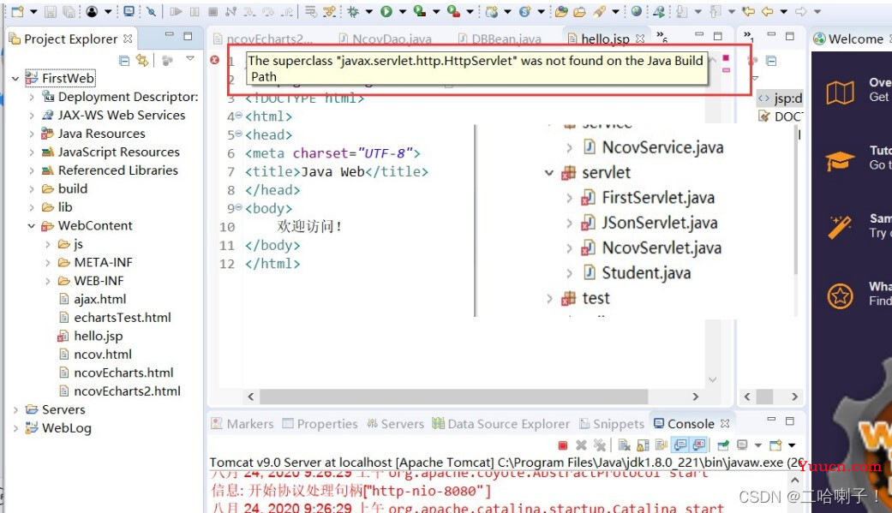Click the green Run icon
The image size is (892, 513).
(386, 11)
